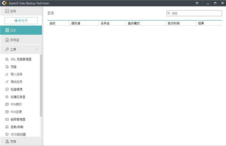Open the 支持 section
226x146 pixels.
tap(21, 141)
